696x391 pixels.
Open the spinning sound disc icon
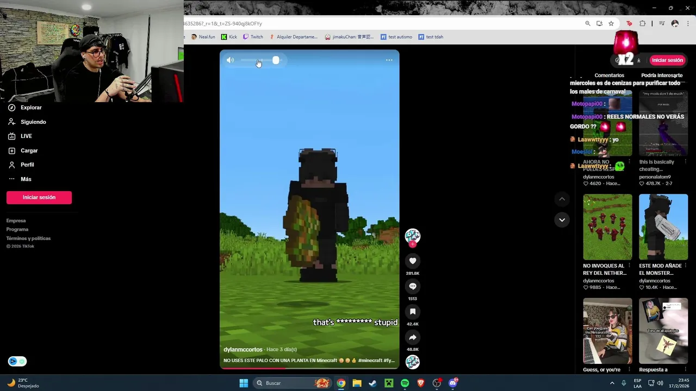(413, 362)
